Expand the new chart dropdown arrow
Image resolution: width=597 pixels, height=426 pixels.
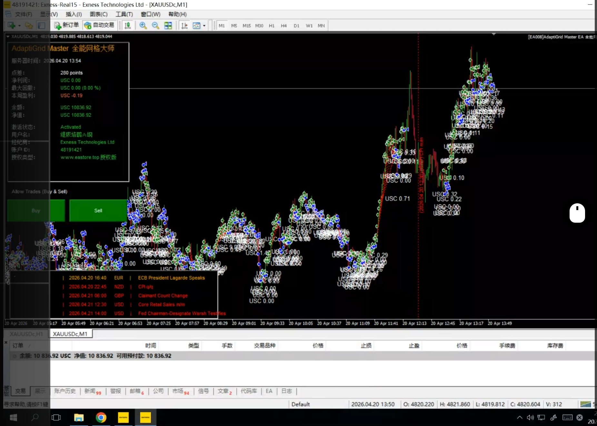pos(19,25)
